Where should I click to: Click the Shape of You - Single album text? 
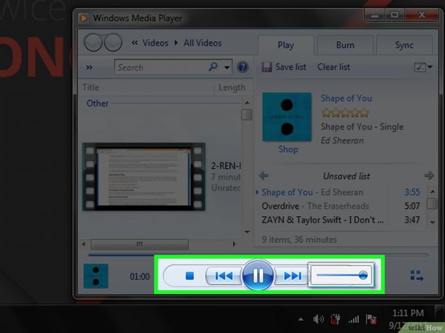coord(362,127)
